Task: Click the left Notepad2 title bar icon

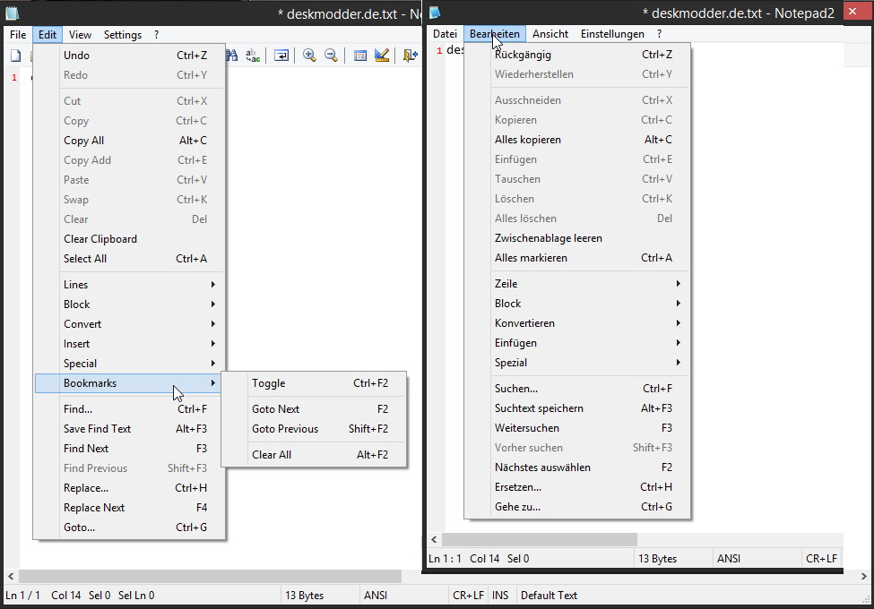Action: (x=12, y=13)
